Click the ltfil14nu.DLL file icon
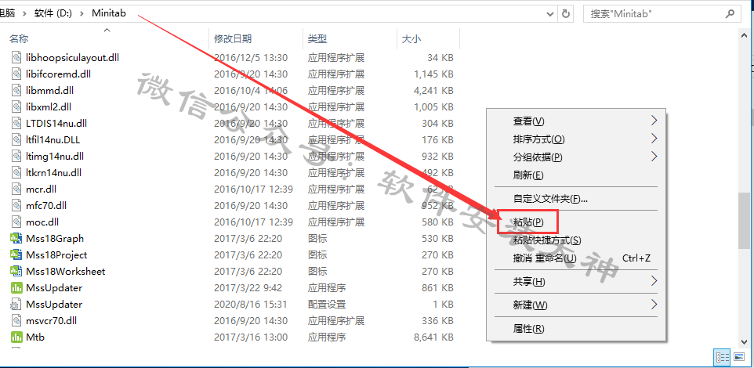This screenshot has width=754, height=368. pos(16,140)
